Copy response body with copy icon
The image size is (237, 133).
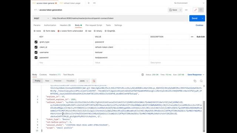click(195, 81)
